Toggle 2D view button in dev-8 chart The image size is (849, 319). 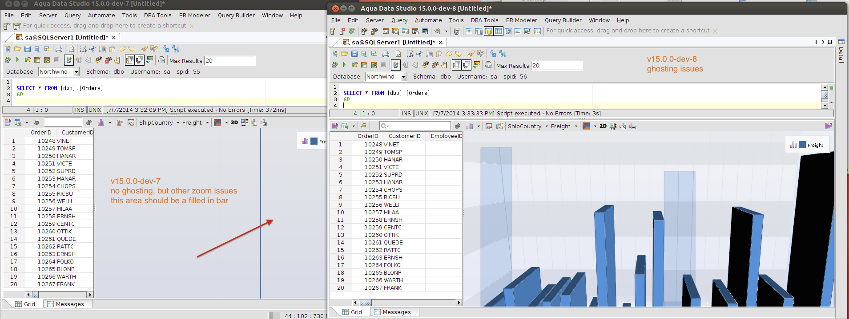tap(603, 126)
